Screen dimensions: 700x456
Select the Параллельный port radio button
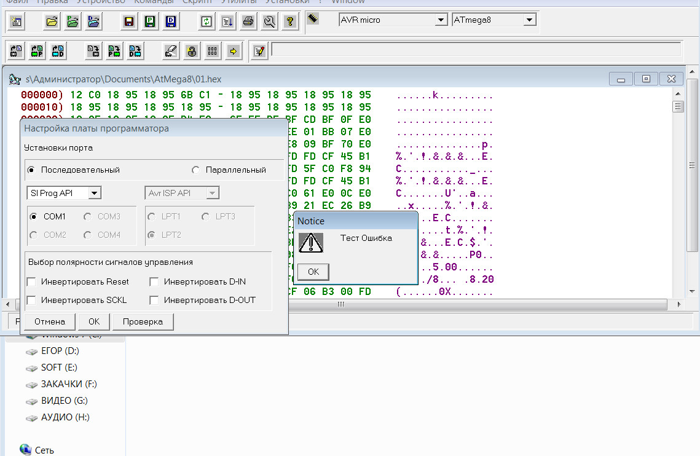tap(196, 170)
